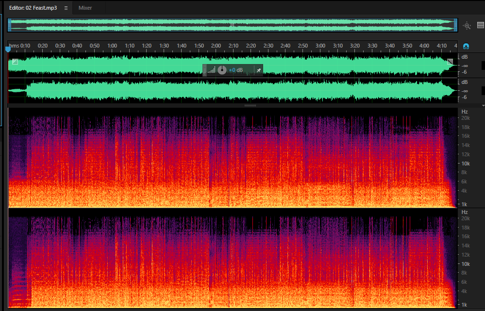485x311 pixels.
Task: Click the +0 dB gain value
Action: coord(235,70)
